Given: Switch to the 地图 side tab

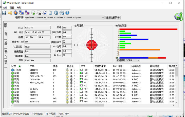Looking at the screenshot, I should coord(6,62).
